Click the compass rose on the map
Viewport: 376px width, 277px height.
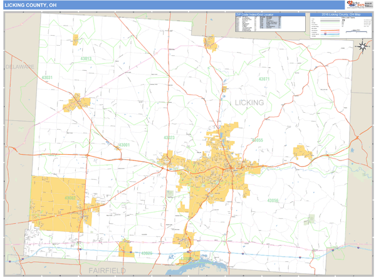(x=363, y=46)
